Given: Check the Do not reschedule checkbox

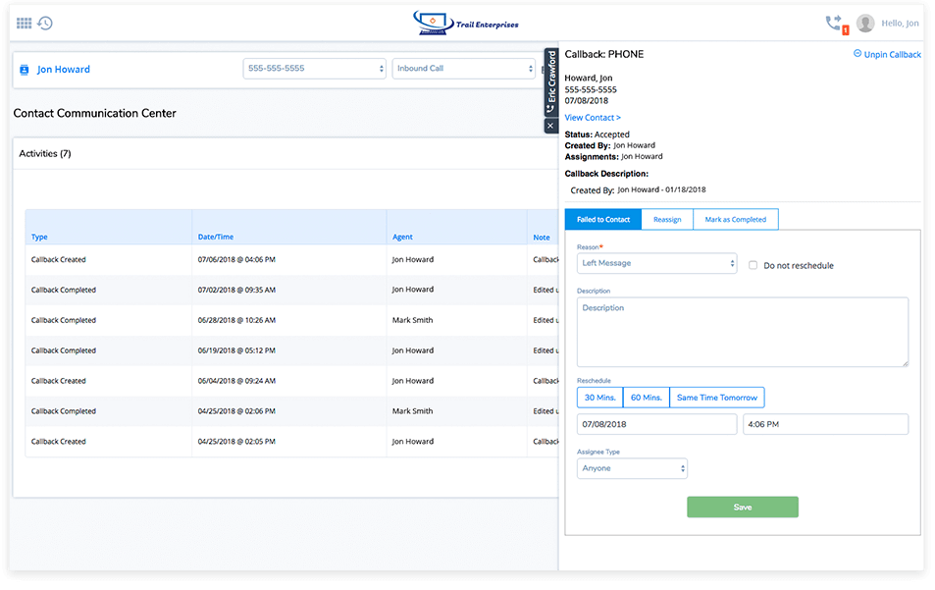Looking at the screenshot, I should click(x=753, y=265).
